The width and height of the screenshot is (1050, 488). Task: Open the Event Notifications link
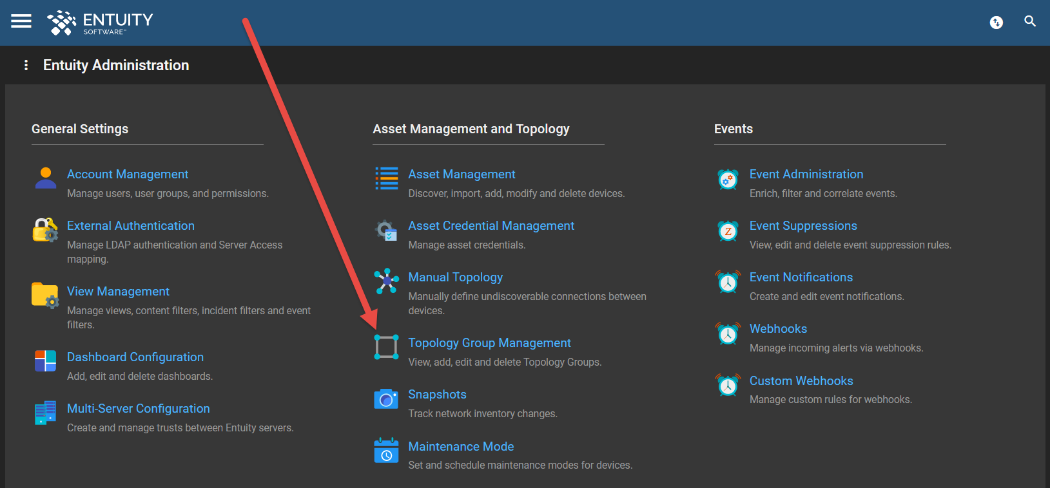[801, 277]
